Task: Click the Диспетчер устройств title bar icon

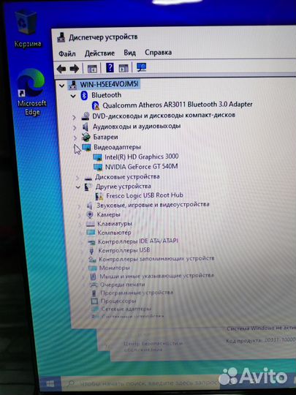Action: tap(61, 38)
